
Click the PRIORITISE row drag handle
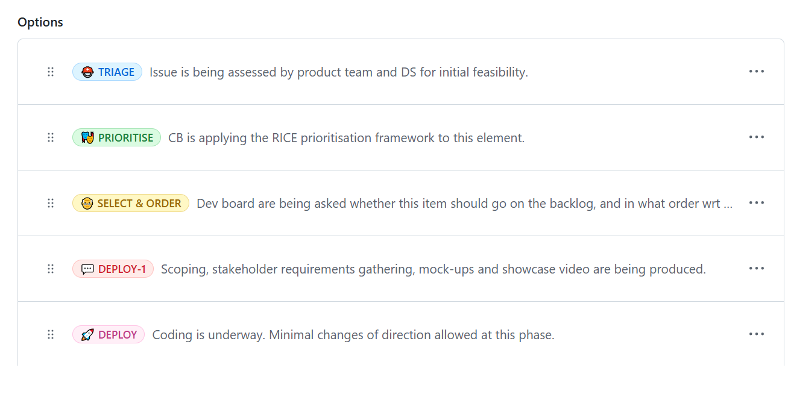pyautogui.click(x=51, y=137)
